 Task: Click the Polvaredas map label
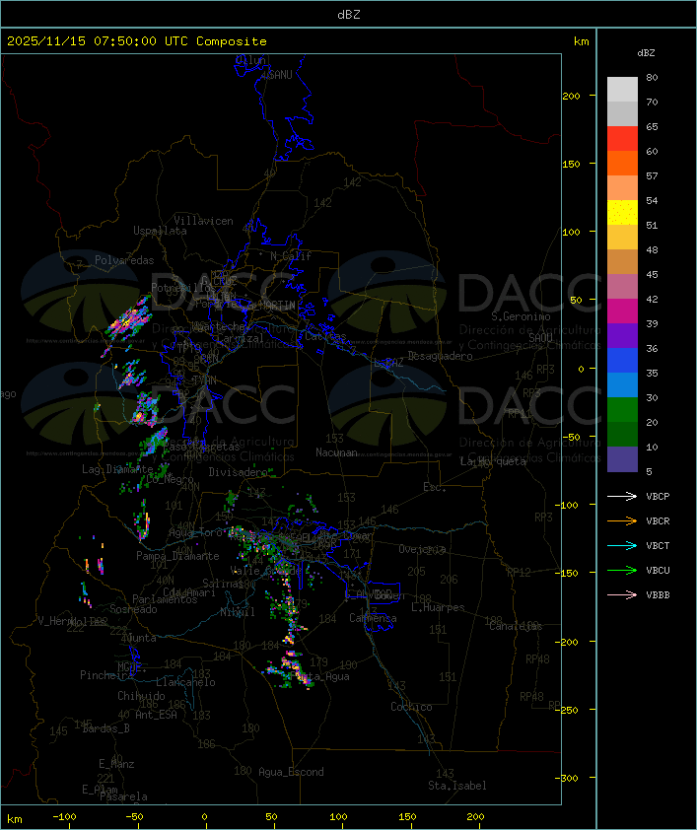click(124, 260)
